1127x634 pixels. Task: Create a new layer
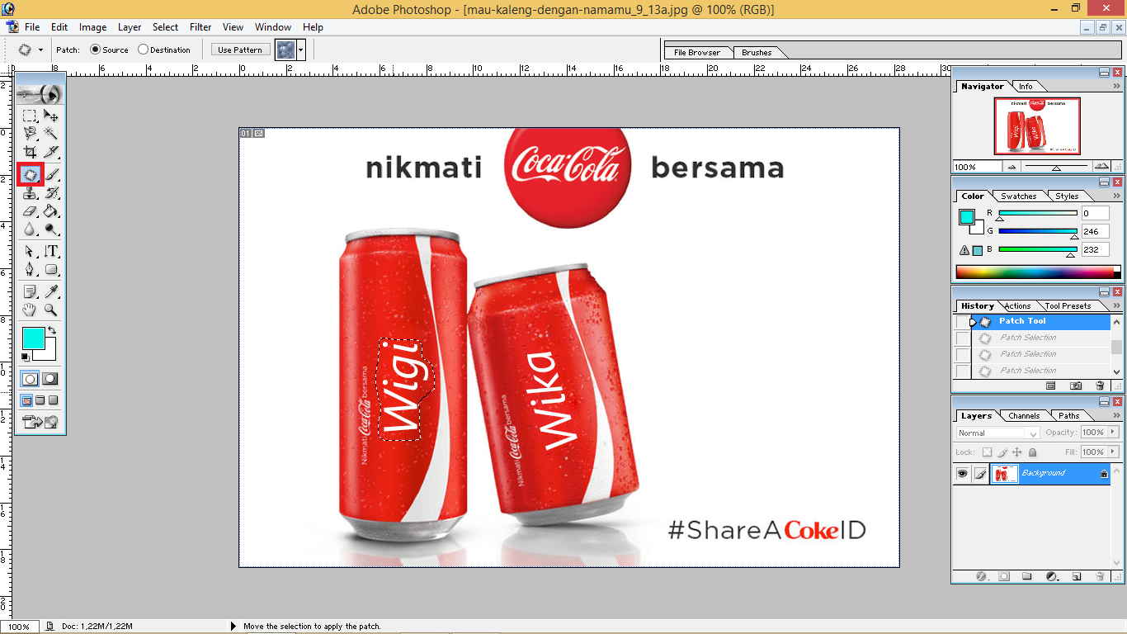pyautogui.click(x=1077, y=576)
